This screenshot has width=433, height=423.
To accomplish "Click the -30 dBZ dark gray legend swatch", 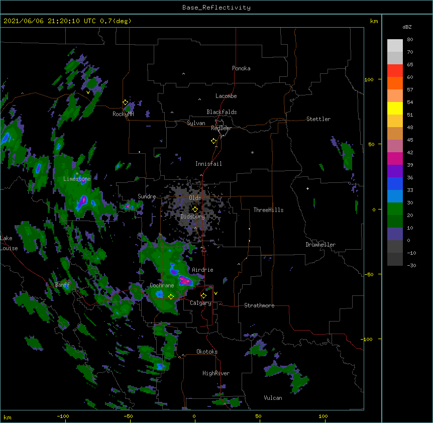I will (x=395, y=259).
